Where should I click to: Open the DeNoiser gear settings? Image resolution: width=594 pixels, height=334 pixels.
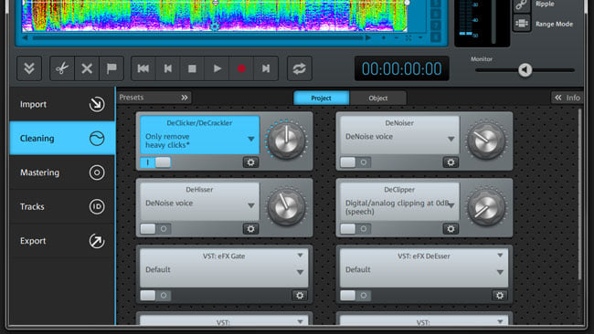451,162
